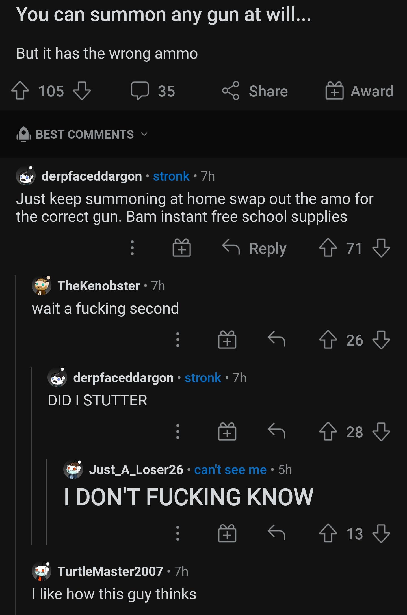Open options menu on the 71-point comment
The image size is (407, 615).
[x=132, y=248]
